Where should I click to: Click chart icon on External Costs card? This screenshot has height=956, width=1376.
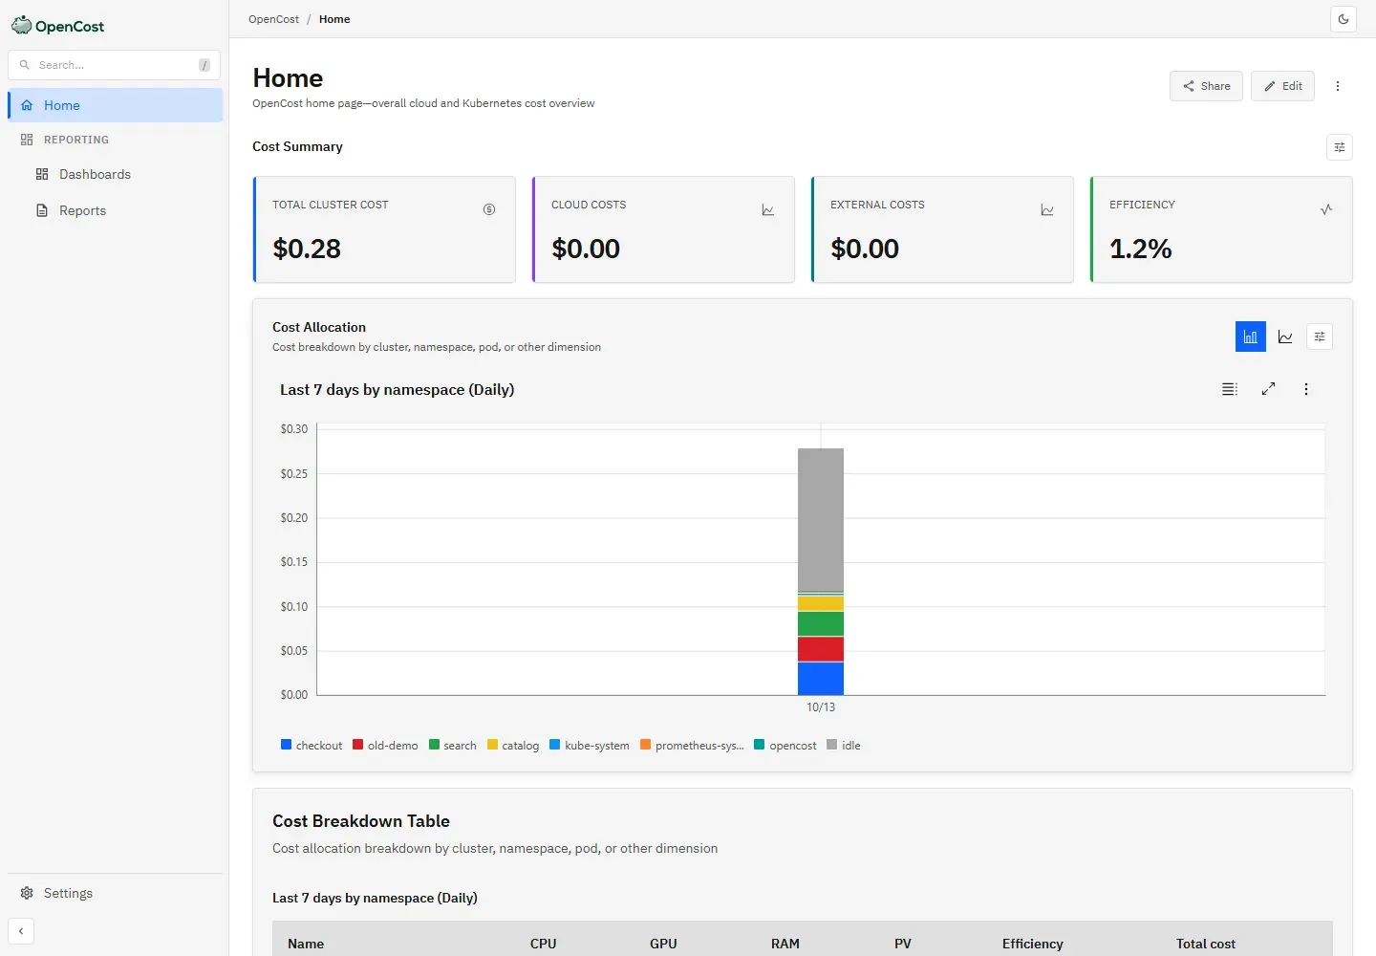[1047, 209]
